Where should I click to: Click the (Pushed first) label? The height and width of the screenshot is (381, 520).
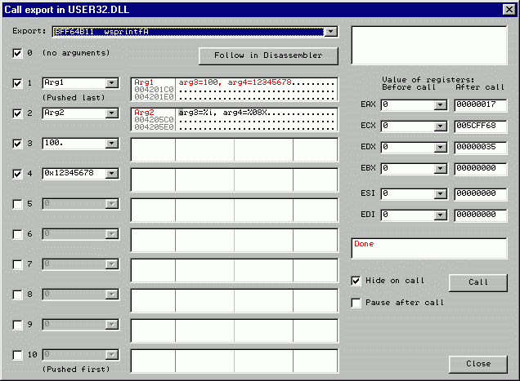point(76,369)
